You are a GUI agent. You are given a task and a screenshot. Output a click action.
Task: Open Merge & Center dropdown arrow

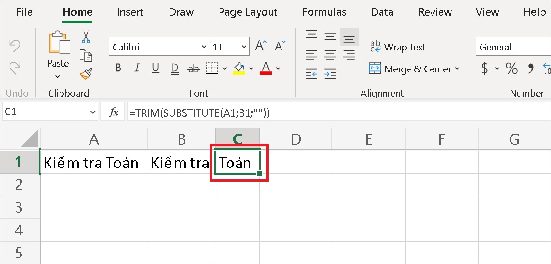(457, 69)
